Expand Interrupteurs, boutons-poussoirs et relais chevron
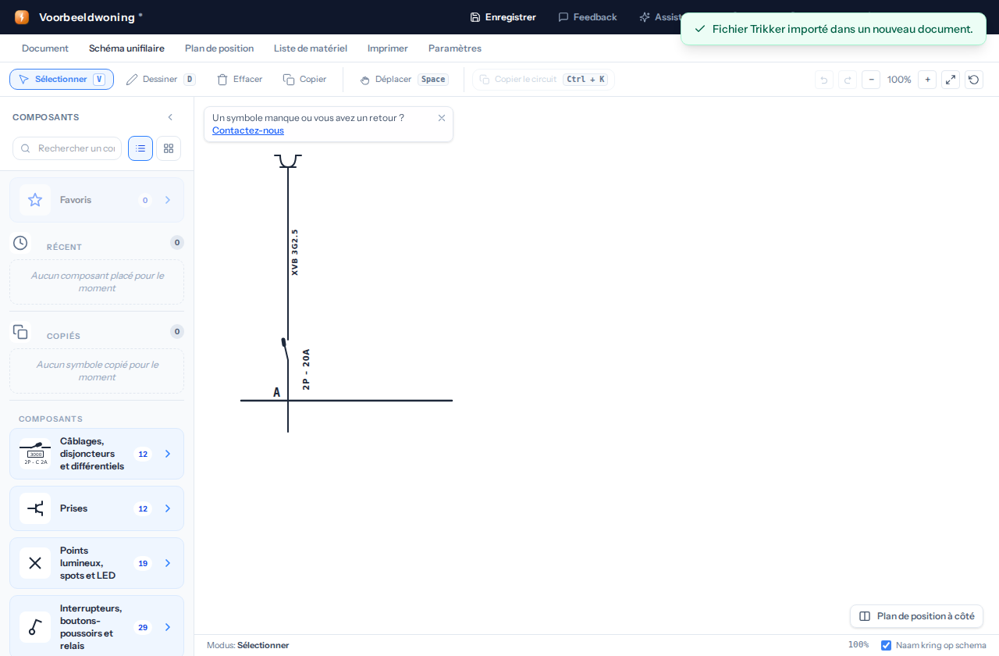This screenshot has width=999, height=656. point(168,627)
